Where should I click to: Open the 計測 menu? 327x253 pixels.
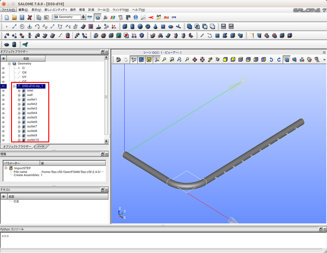(91, 10)
